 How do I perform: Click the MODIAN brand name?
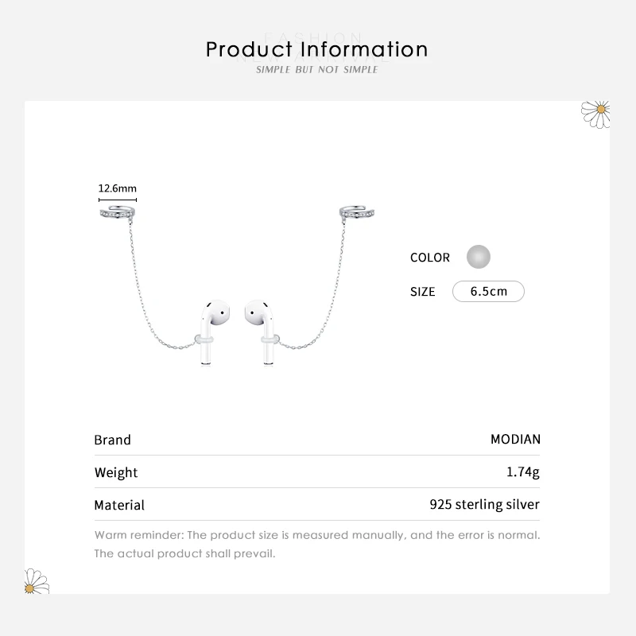[515, 440]
